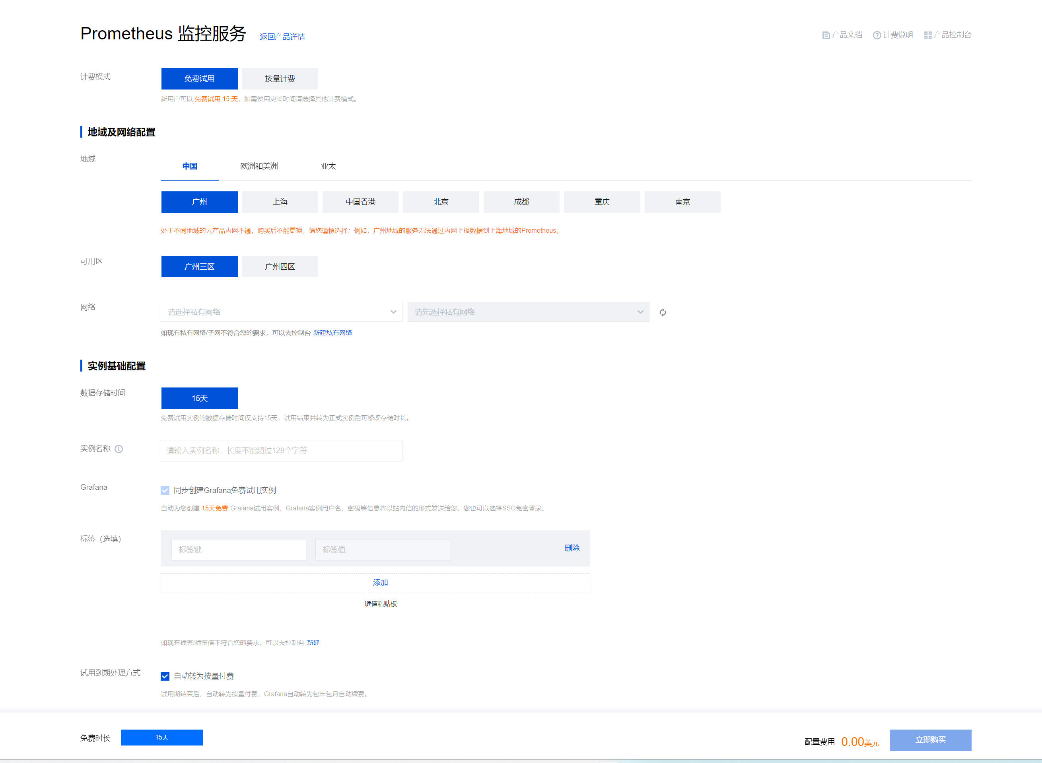The image size is (1042, 763).
Task: Click the 标签键 tag key field
Action: click(239, 550)
